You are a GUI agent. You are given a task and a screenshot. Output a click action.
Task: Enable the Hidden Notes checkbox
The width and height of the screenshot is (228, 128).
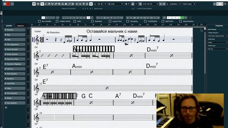tap(57, 21)
